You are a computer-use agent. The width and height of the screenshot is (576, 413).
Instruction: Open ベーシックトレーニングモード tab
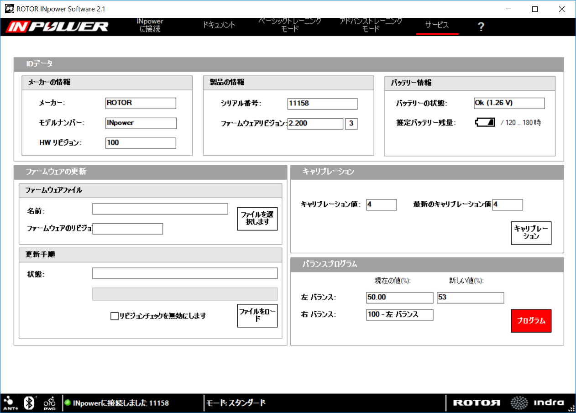290,25
